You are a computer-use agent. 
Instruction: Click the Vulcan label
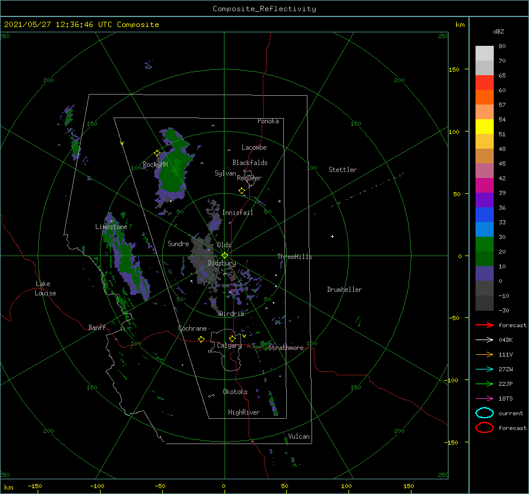[299, 436]
